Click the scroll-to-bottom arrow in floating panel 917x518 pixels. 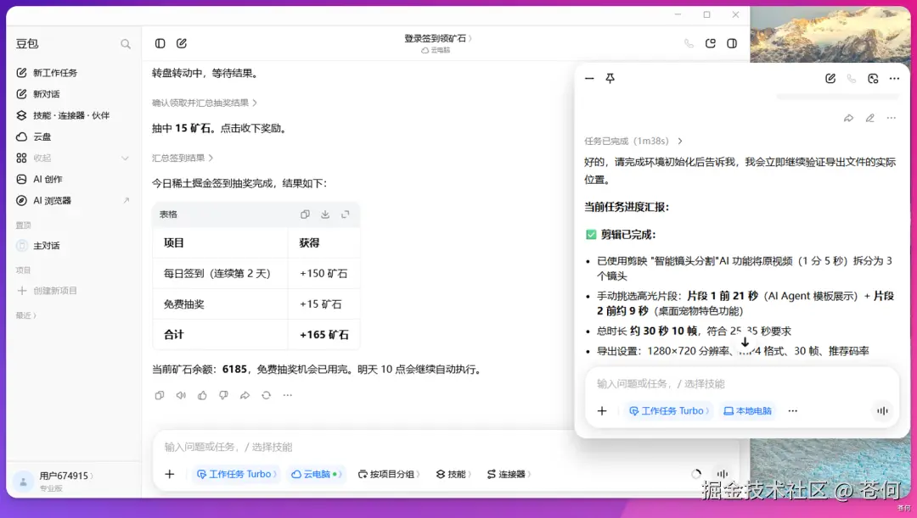click(745, 343)
